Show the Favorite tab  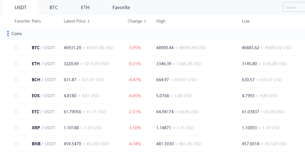[121, 7]
